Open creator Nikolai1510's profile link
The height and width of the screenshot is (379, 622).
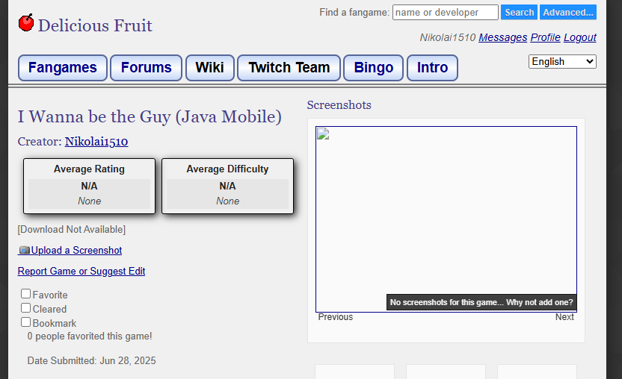[96, 142]
